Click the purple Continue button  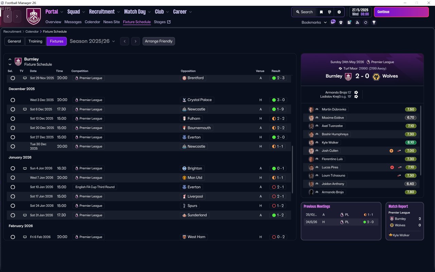401,12
